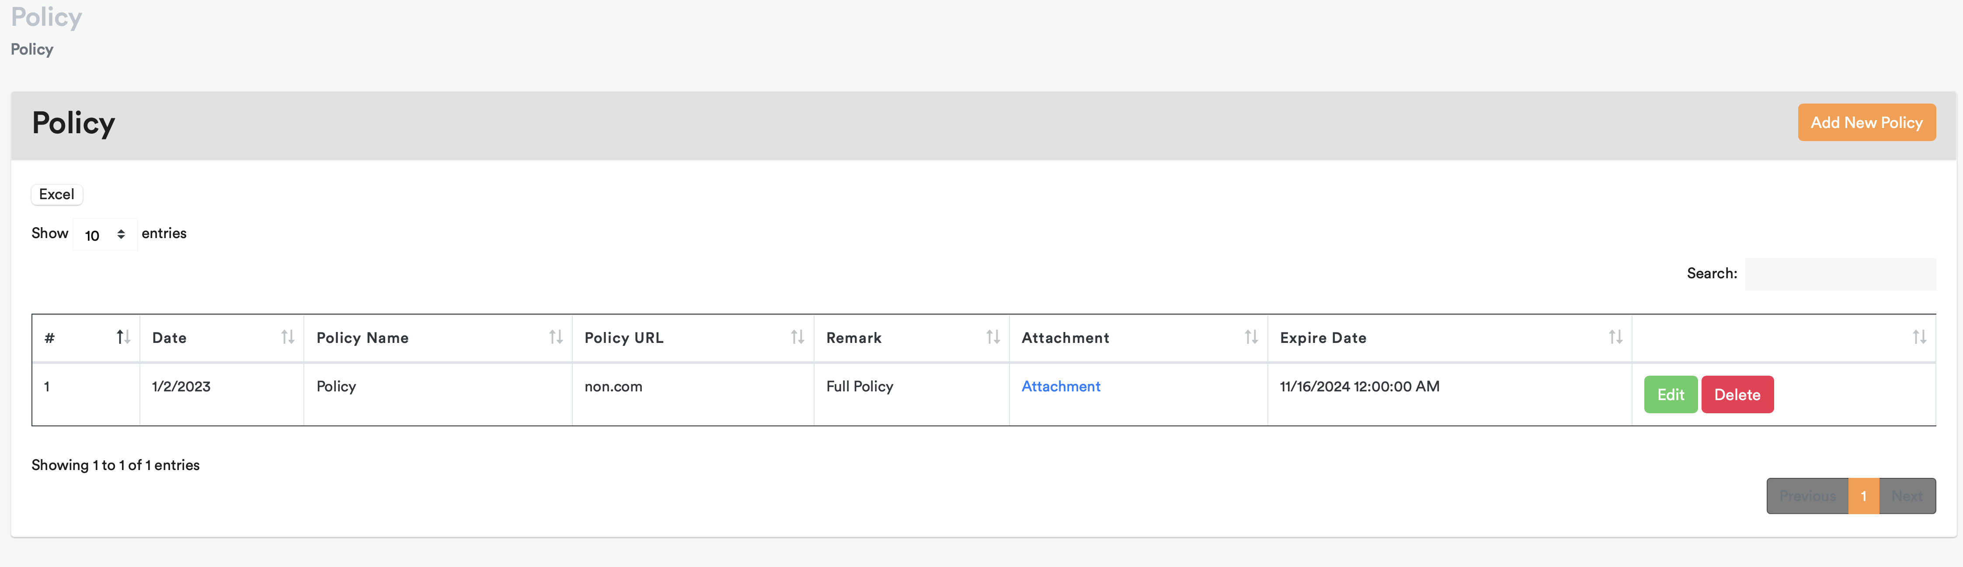Open the Show entries dropdown
Image resolution: width=1963 pixels, height=567 pixels.
pyautogui.click(x=104, y=235)
